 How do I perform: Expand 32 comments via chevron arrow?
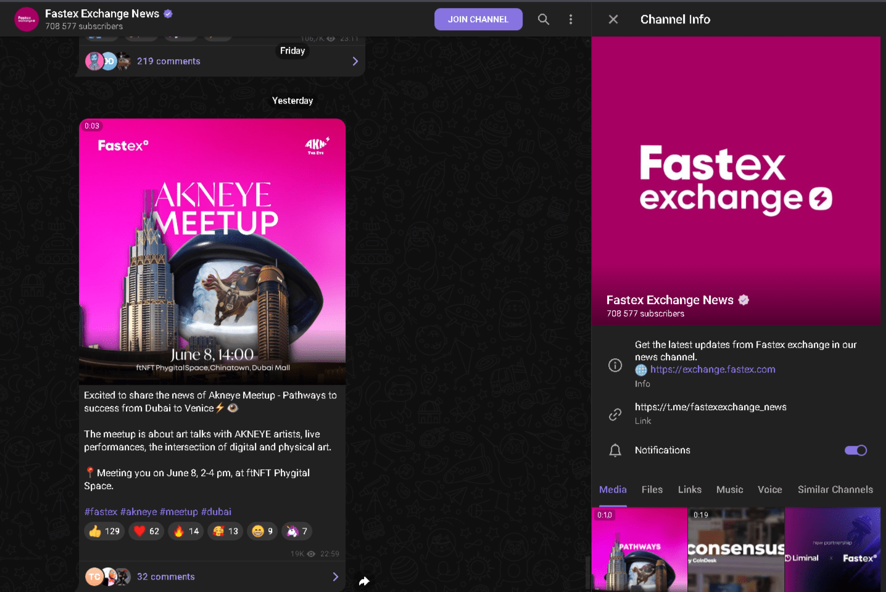click(x=335, y=577)
